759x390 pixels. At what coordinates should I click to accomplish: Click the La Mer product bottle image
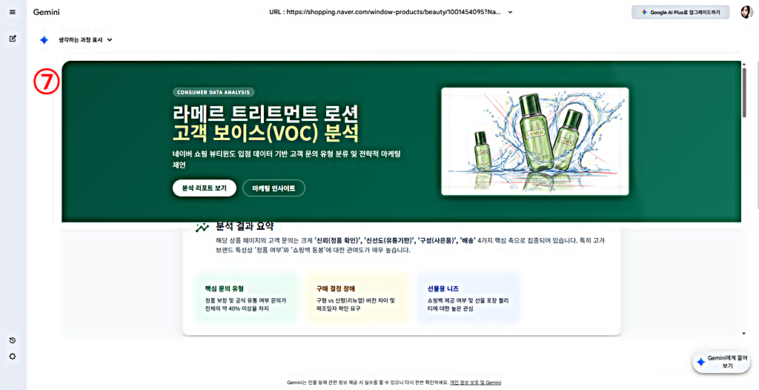535,142
